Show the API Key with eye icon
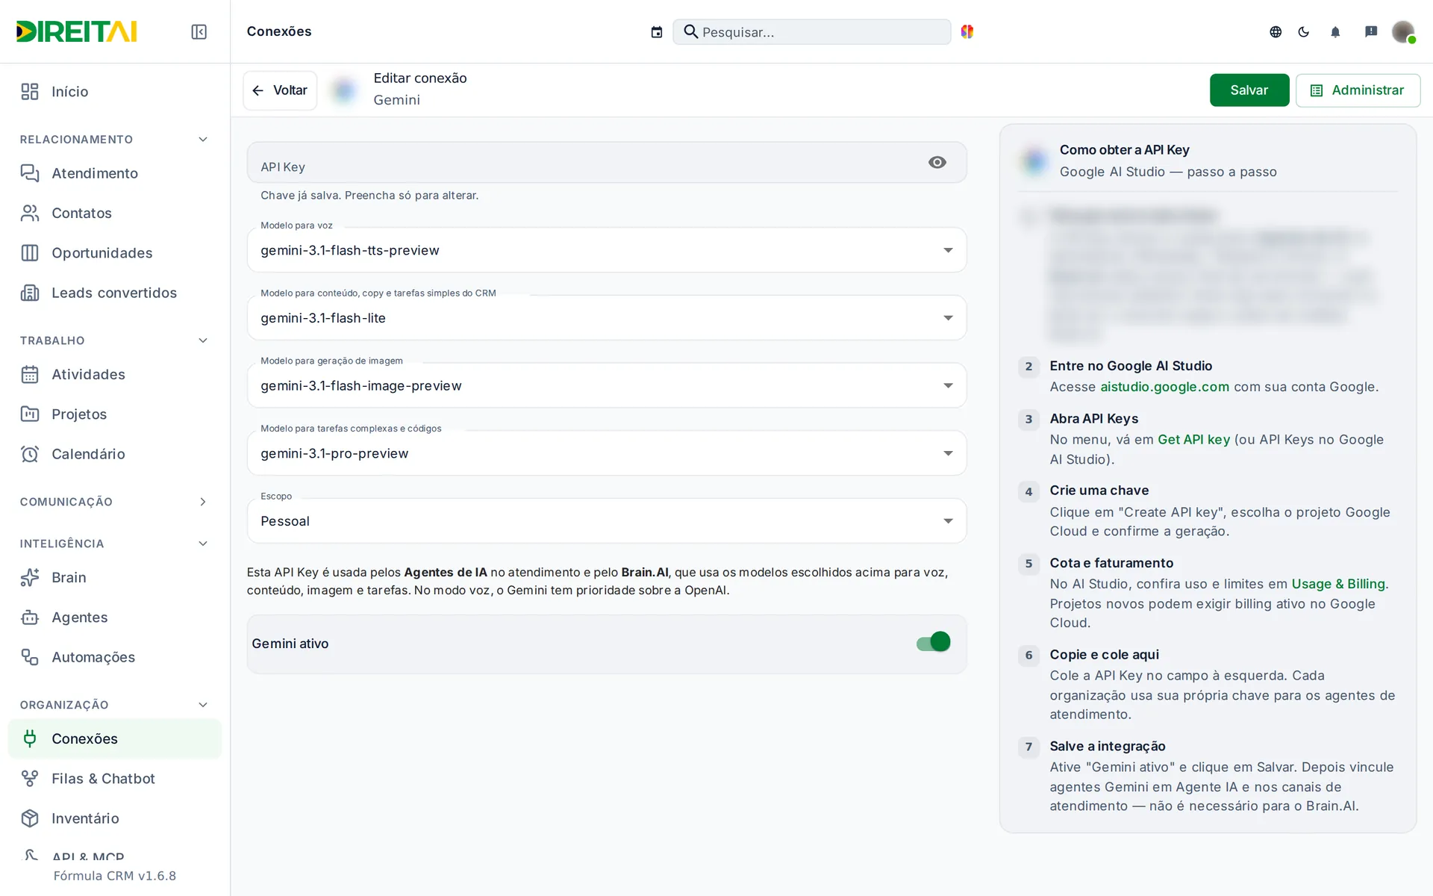This screenshot has height=896, width=1433. pos(937,162)
